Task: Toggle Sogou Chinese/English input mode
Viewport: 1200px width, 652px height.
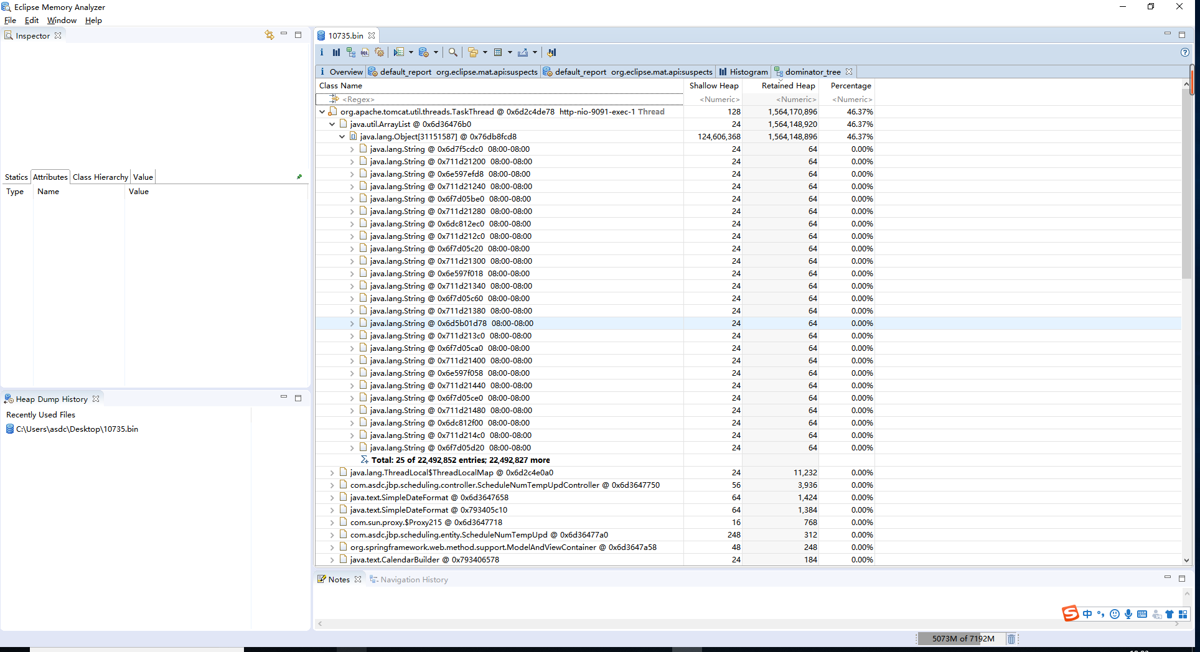Action: pos(1087,614)
